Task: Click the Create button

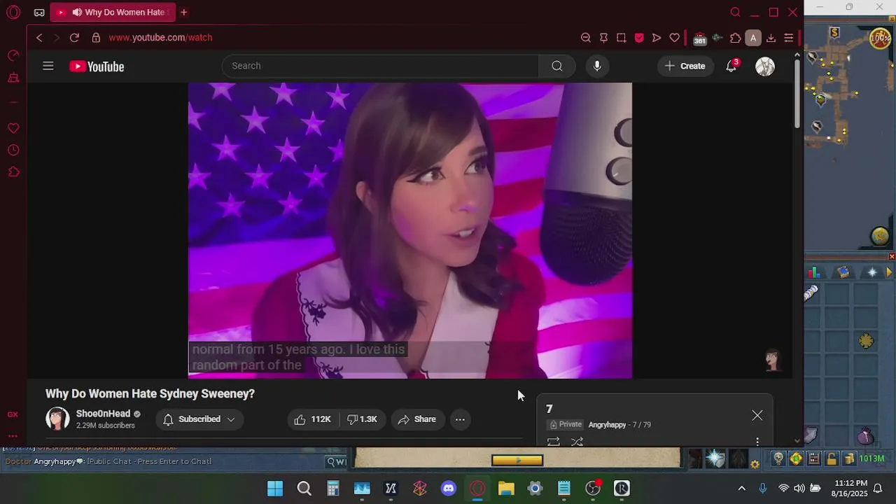Action: [685, 66]
